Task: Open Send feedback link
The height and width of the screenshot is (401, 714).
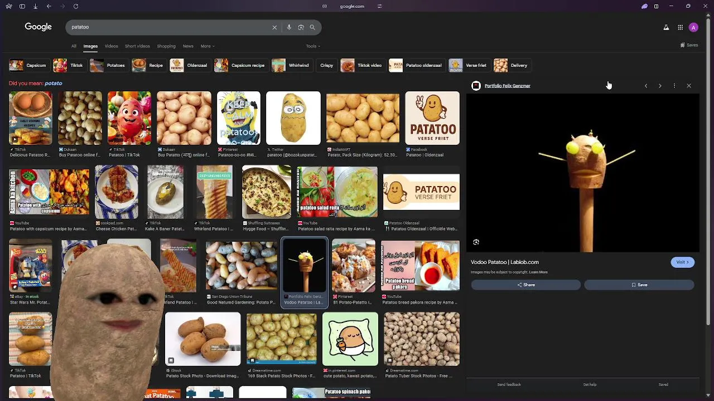Action: (x=509, y=385)
